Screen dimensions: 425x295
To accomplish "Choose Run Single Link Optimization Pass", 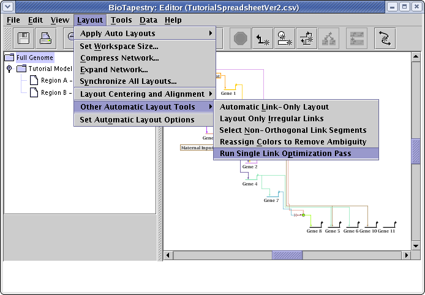I will 285,153.
